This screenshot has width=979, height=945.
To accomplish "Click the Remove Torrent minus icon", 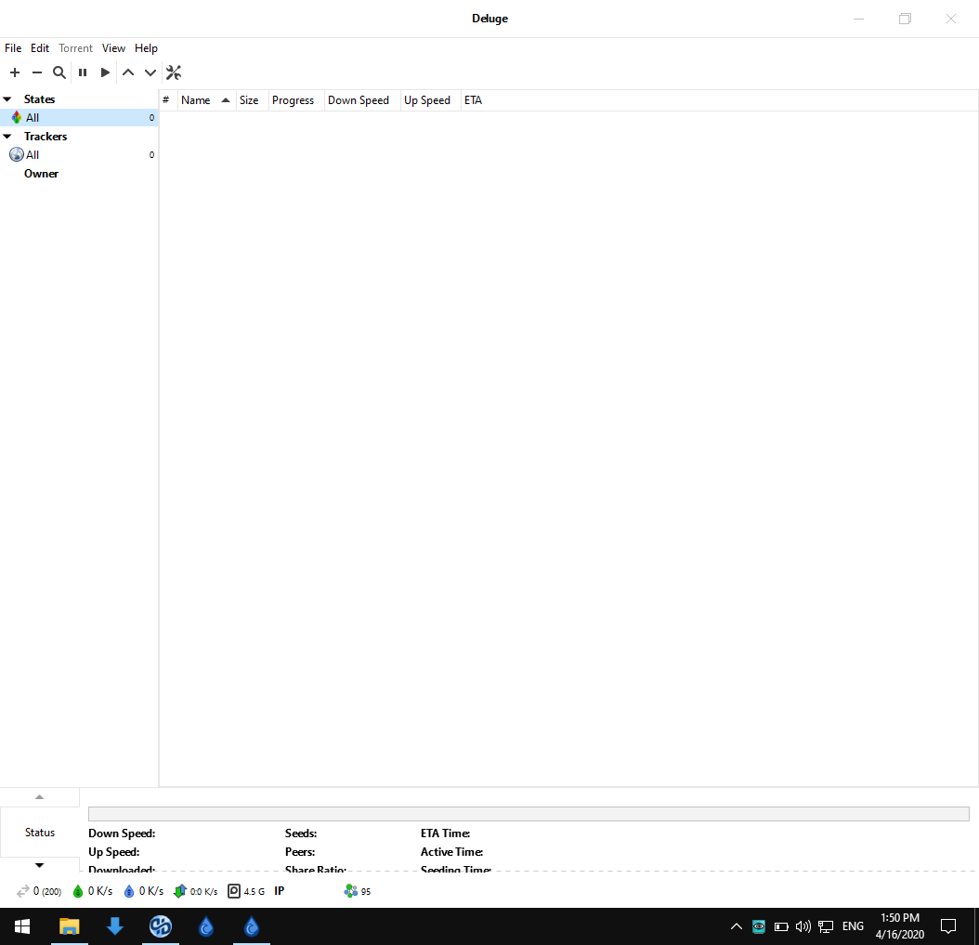I will pos(37,72).
